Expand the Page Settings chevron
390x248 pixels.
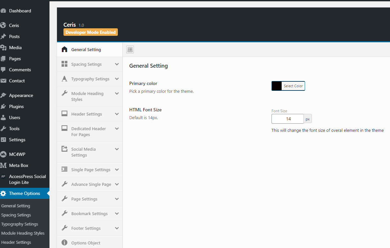point(117,199)
